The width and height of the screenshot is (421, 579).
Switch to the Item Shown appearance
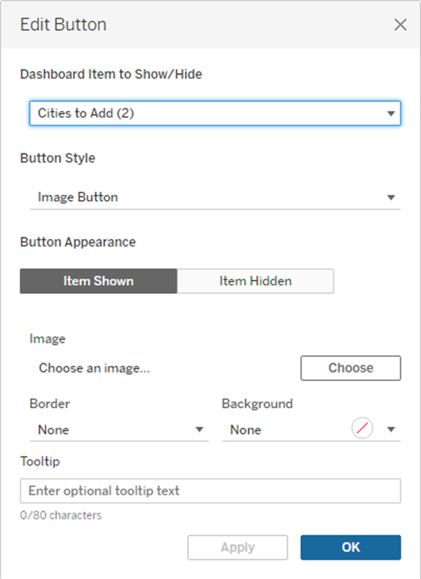99,281
